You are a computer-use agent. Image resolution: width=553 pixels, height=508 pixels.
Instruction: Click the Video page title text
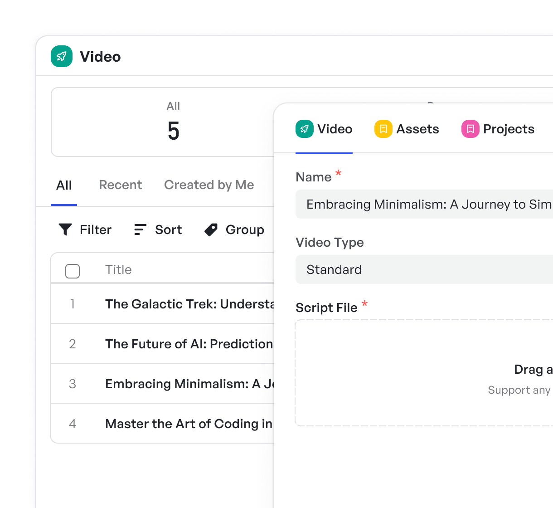[100, 57]
